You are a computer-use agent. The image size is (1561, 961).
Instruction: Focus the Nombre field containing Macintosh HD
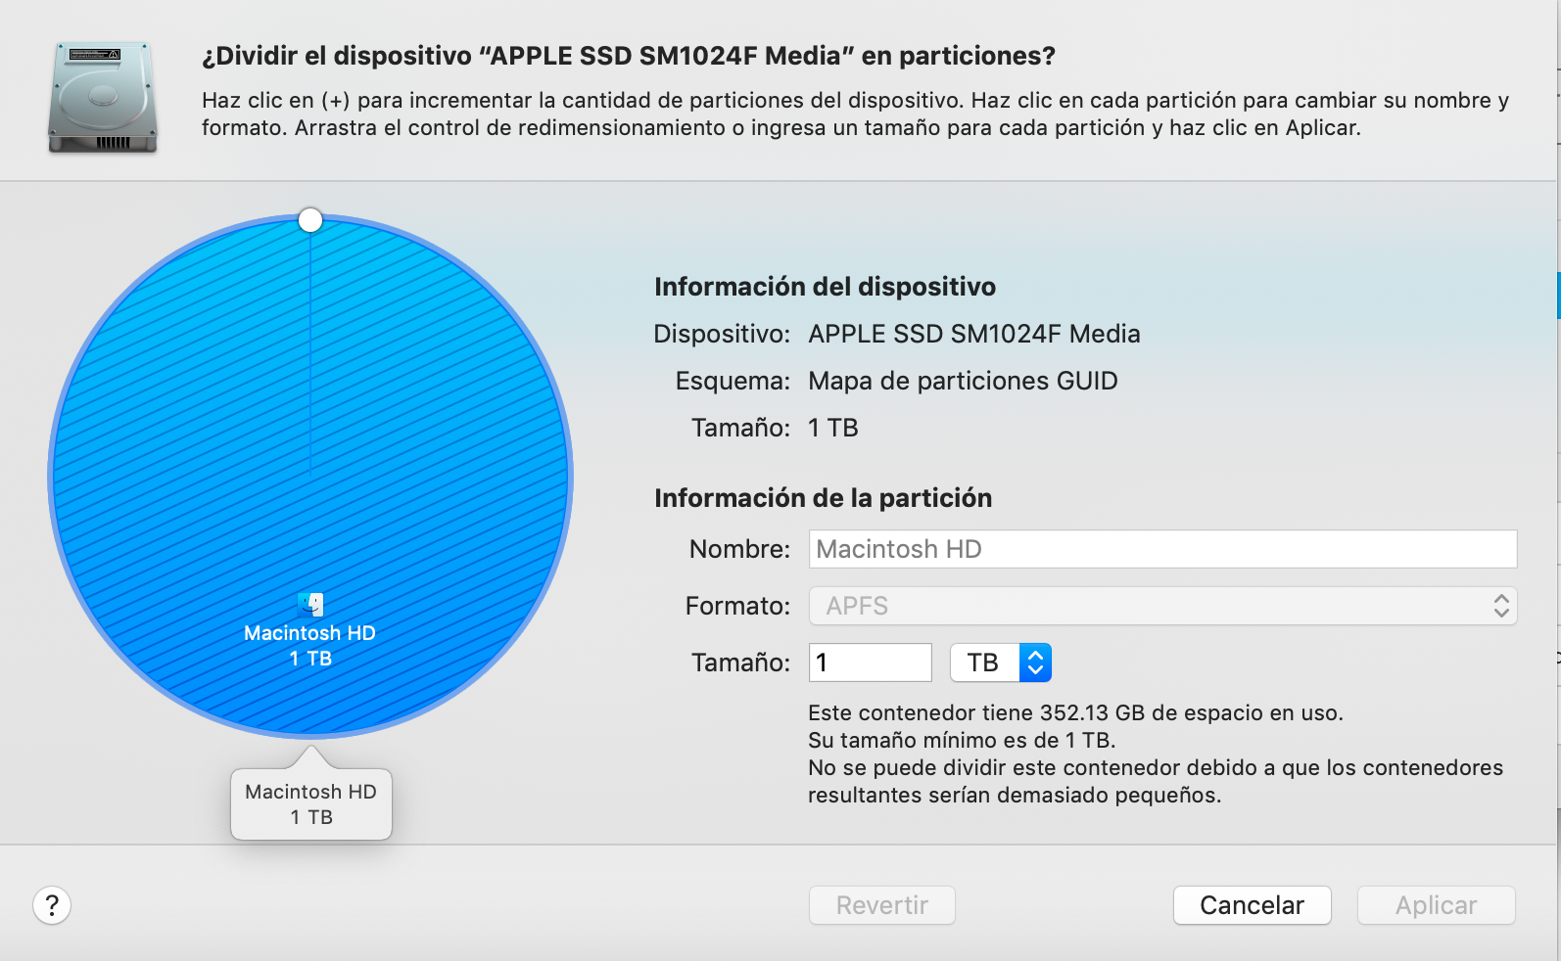pyautogui.click(x=1162, y=549)
